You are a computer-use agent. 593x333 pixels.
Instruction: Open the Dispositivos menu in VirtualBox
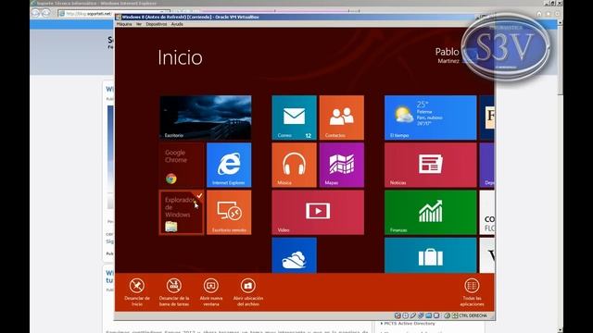[157, 24]
